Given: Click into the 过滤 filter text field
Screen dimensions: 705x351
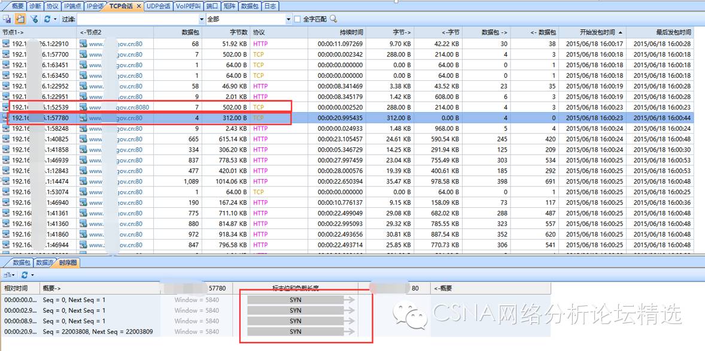Looking at the screenshot, I should point(138,19).
